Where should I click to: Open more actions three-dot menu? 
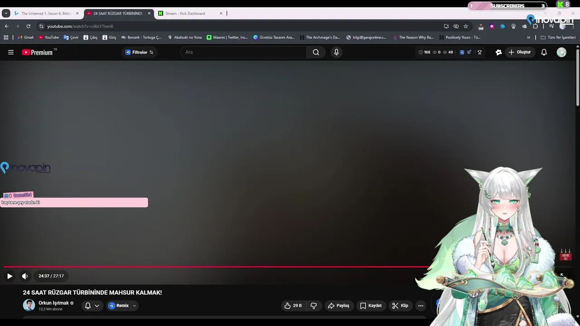click(420, 306)
